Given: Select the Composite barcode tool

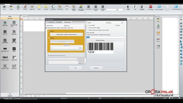Looking at the screenshot, I should point(14,58).
